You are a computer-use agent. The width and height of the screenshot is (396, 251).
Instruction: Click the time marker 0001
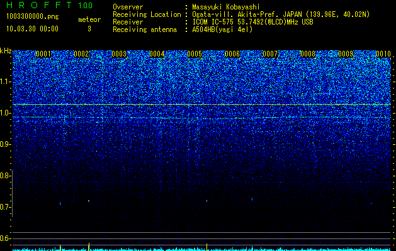click(x=43, y=54)
